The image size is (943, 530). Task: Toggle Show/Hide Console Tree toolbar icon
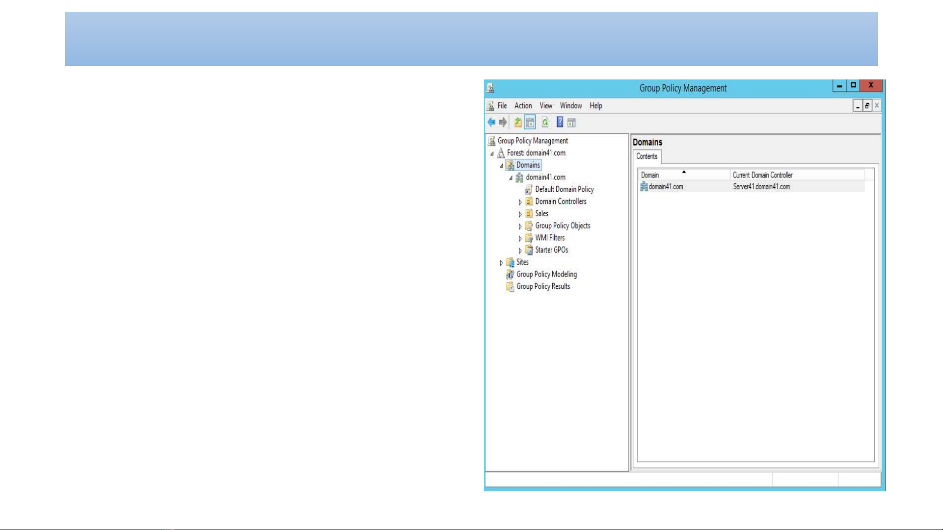[530, 123]
